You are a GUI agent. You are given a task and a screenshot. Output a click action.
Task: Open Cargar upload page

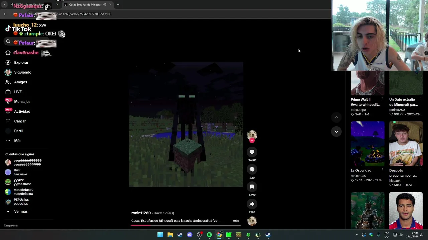point(20,121)
